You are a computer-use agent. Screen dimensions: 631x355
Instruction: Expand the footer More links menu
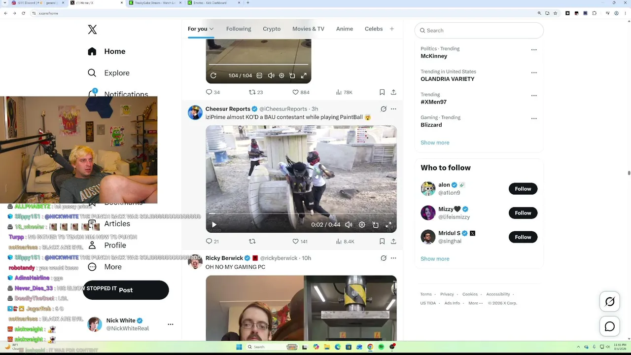[476, 303]
